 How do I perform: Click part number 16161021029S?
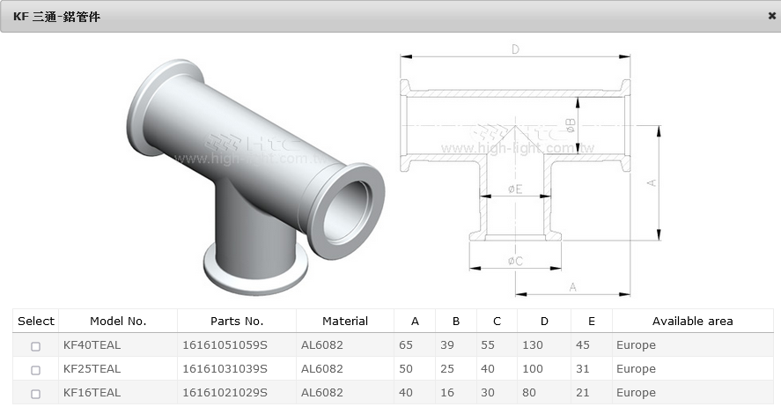[x=225, y=393]
